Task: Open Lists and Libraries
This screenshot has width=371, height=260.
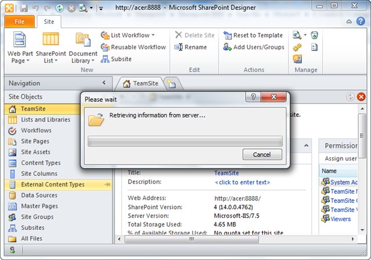Action: point(42,120)
